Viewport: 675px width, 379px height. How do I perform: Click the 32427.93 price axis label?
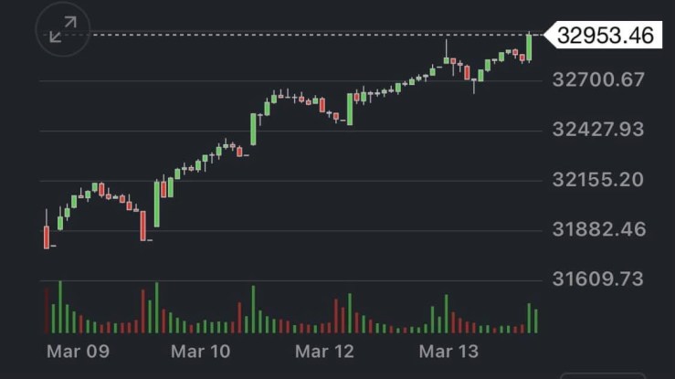coord(599,129)
